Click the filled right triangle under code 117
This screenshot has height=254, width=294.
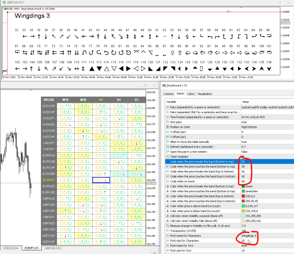point(128,69)
